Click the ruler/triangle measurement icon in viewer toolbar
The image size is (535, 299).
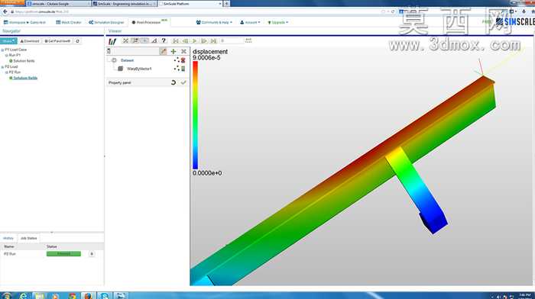pyautogui.click(x=154, y=41)
